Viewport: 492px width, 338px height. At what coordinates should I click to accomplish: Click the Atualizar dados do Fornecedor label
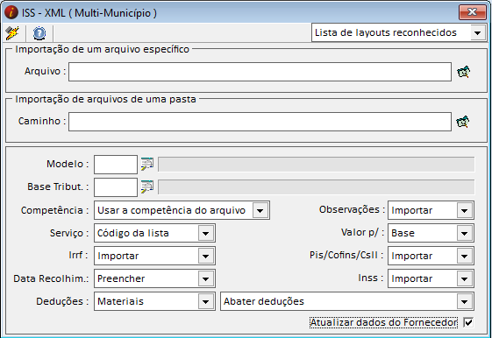click(x=383, y=322)
